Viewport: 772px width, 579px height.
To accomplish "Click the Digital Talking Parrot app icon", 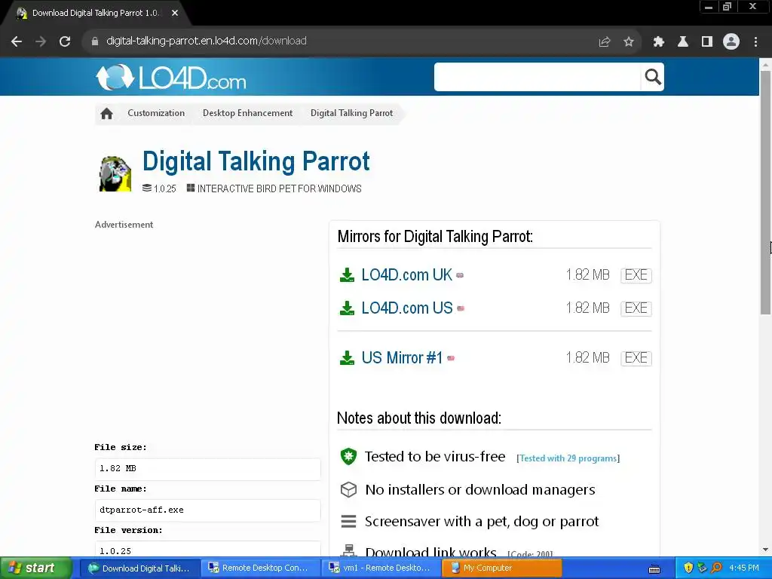I will pos(115,174).
